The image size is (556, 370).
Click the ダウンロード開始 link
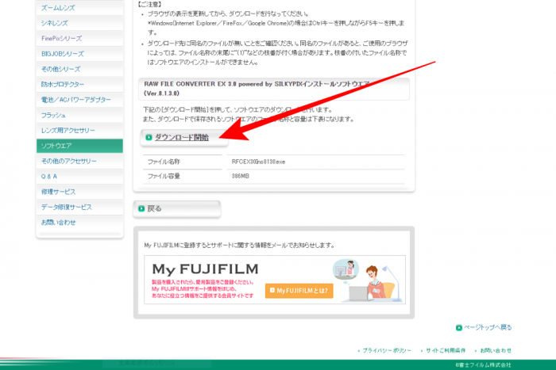click(x=182, y=137)
